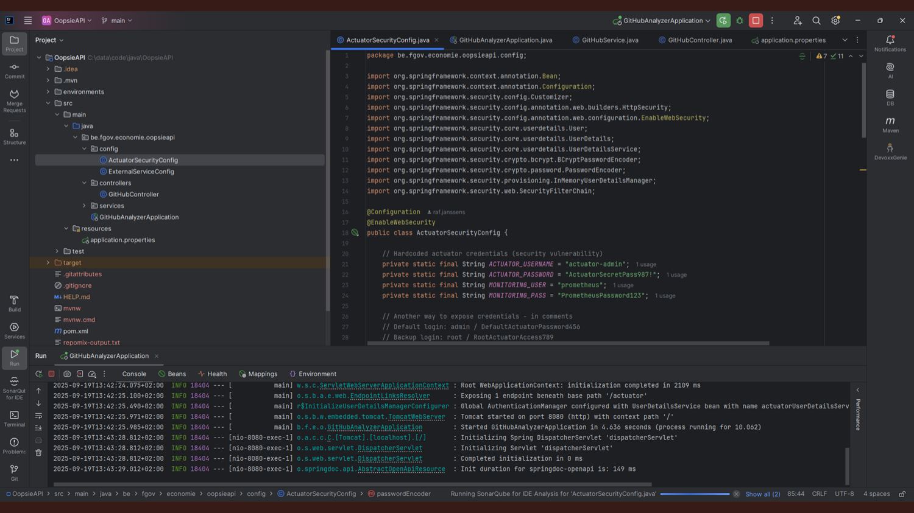Switch to the GitHubService.java editor tab
Screen dimensions: 914x513
click(609, 40)
